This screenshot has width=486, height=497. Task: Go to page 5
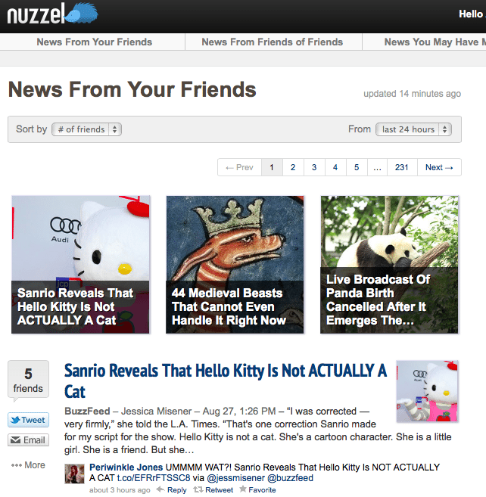coord(357,167)
